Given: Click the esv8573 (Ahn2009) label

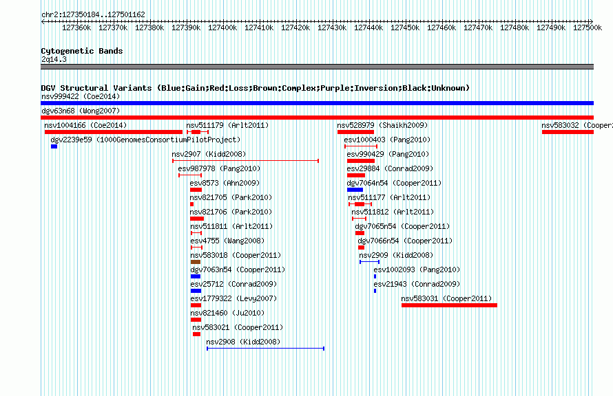Looking at the screenshot, I should click(x=225, y=183).
